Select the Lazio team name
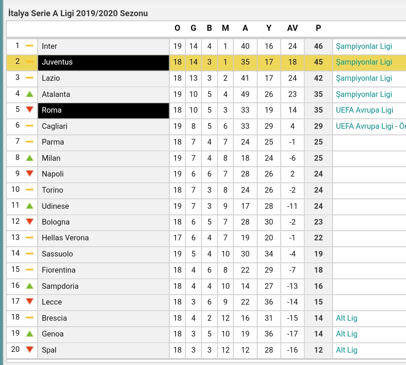This screenshot has height=365, width=406. [x=51, y=78]
